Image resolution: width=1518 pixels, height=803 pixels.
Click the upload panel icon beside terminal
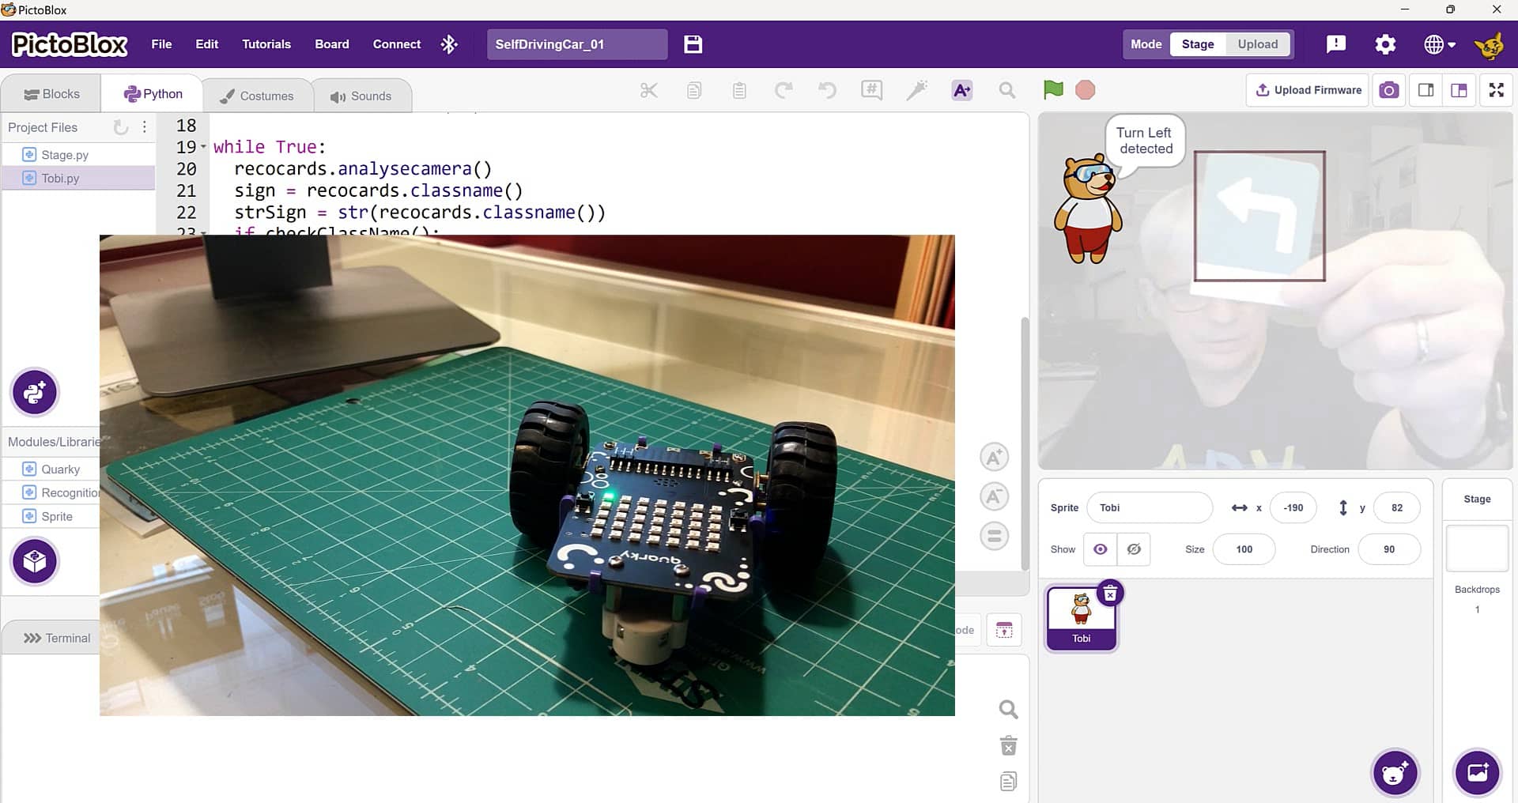(1004, 630)
